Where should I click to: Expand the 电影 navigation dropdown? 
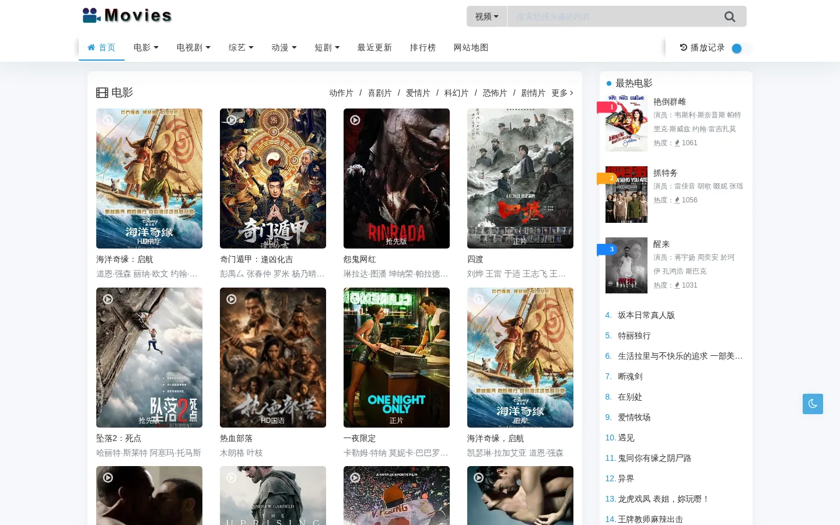click(x=146, y=47)
